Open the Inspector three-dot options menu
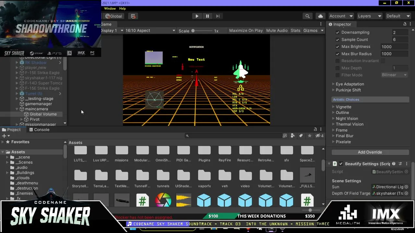The image size is (415, 233). [x=410, y=24]
